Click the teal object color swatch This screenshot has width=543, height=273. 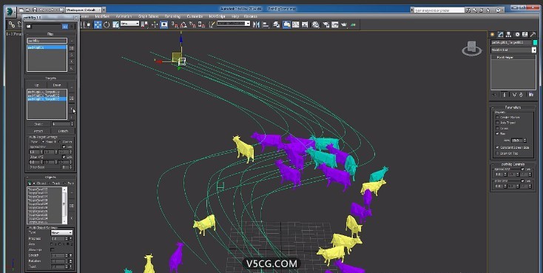click(535, 42)
